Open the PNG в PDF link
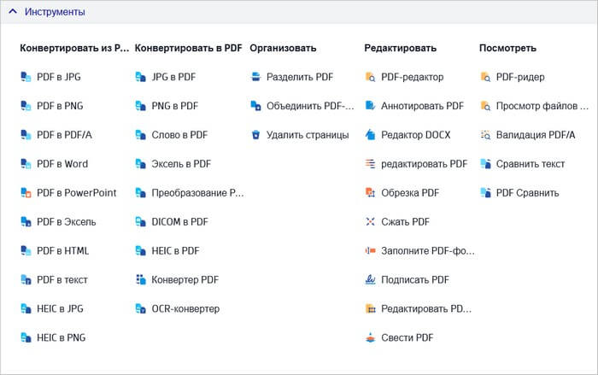The height and width of the screenshot is (375, 598). point(174,106)
